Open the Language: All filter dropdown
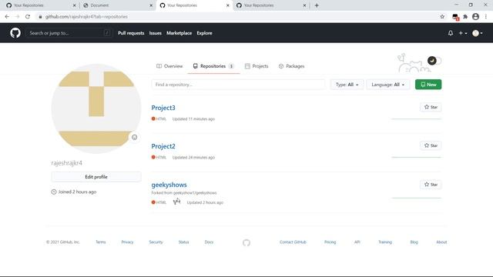 (x=388, y=85)
